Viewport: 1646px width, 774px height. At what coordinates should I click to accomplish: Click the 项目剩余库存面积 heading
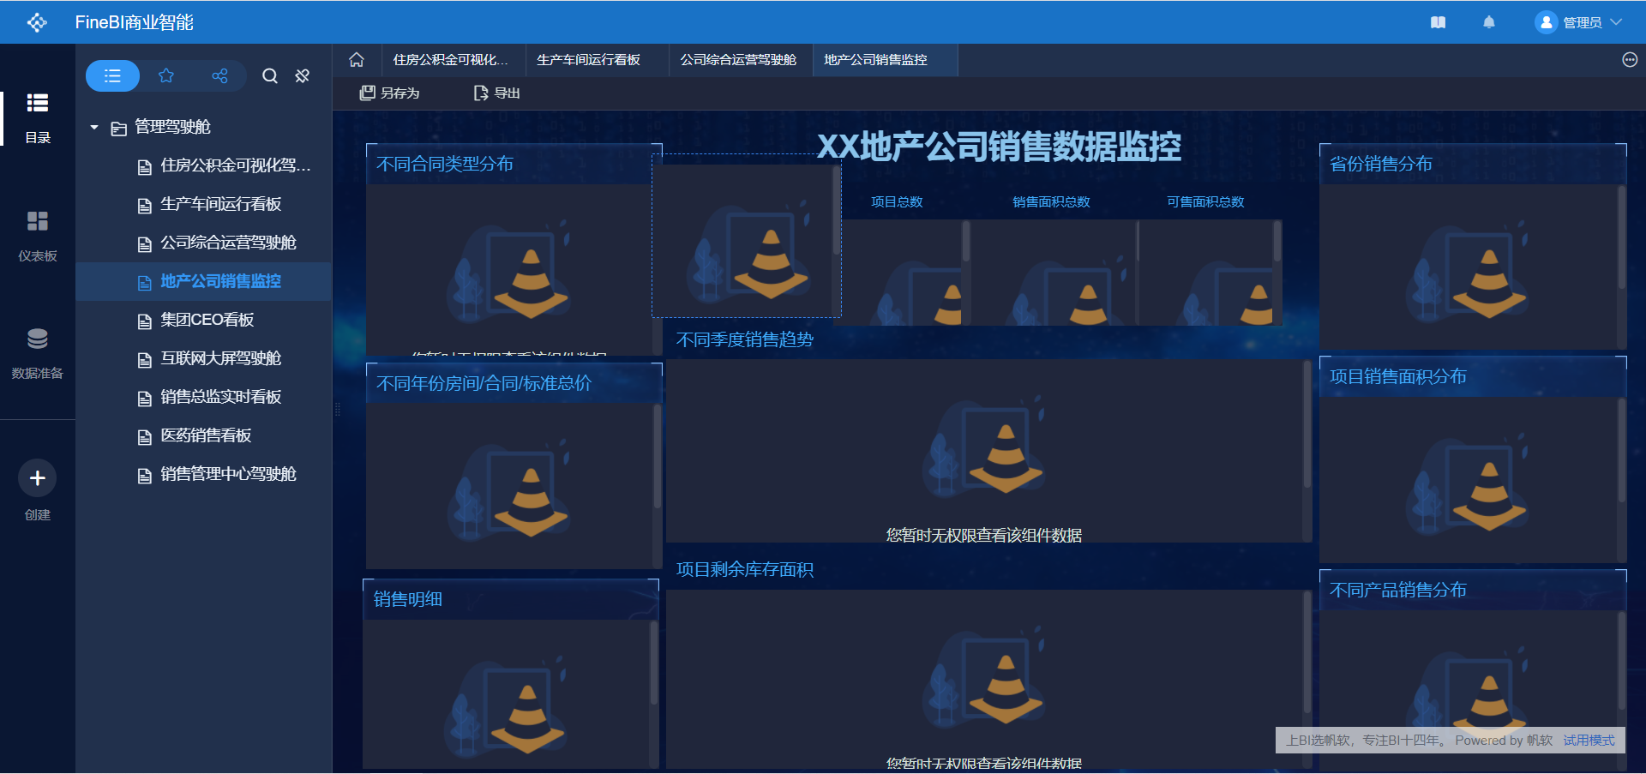[745, 569]
